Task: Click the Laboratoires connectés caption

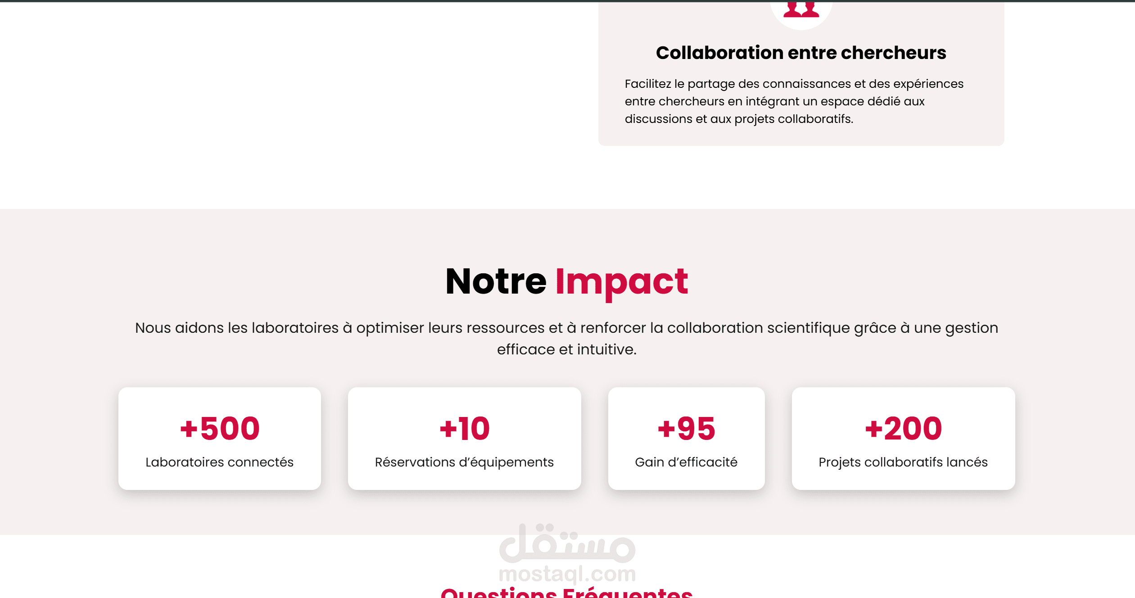Action: click(x=219, y=462)
